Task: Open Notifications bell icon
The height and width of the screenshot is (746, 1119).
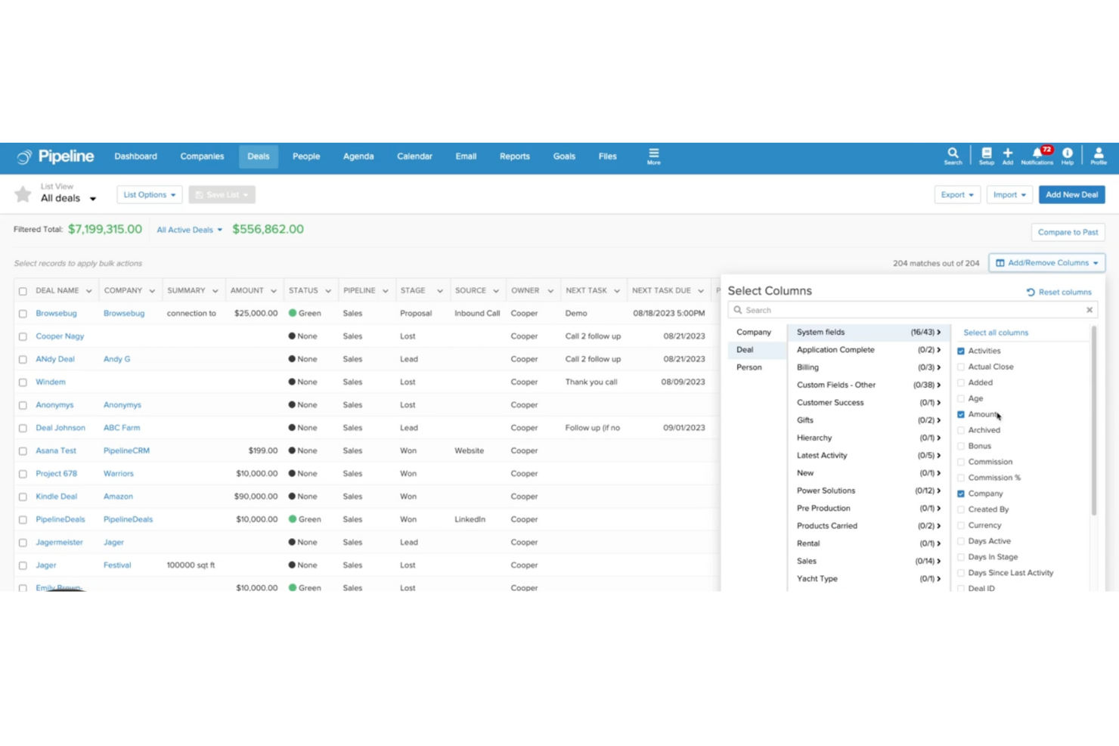Action: click(x=1037, y=156)
